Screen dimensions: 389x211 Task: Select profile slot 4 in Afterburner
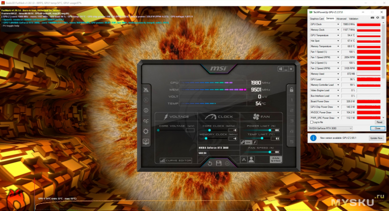tap(292, 131)
